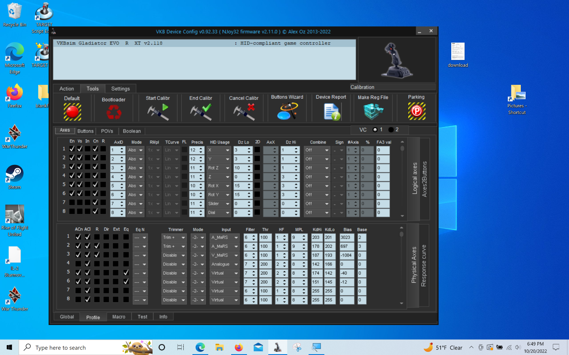569x355 pixels.
Task: Click Bias field showing 3023
Action: click(x=347, y=237)
